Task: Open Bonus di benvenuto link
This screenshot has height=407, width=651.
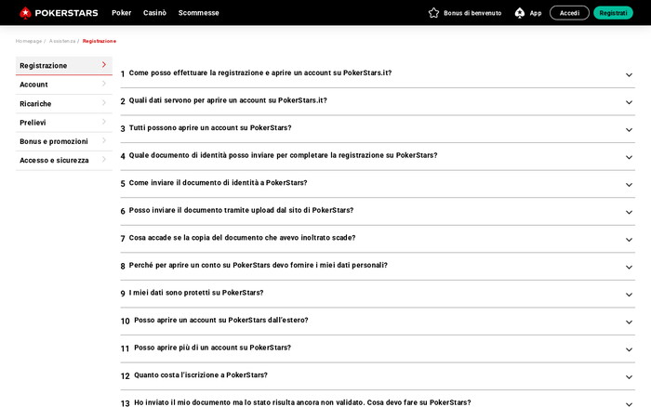Action: (472, 13)
